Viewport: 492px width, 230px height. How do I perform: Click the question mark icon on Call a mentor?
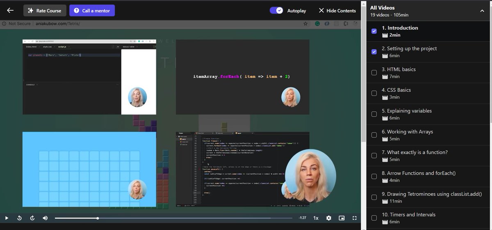click(x=76, y=11)
